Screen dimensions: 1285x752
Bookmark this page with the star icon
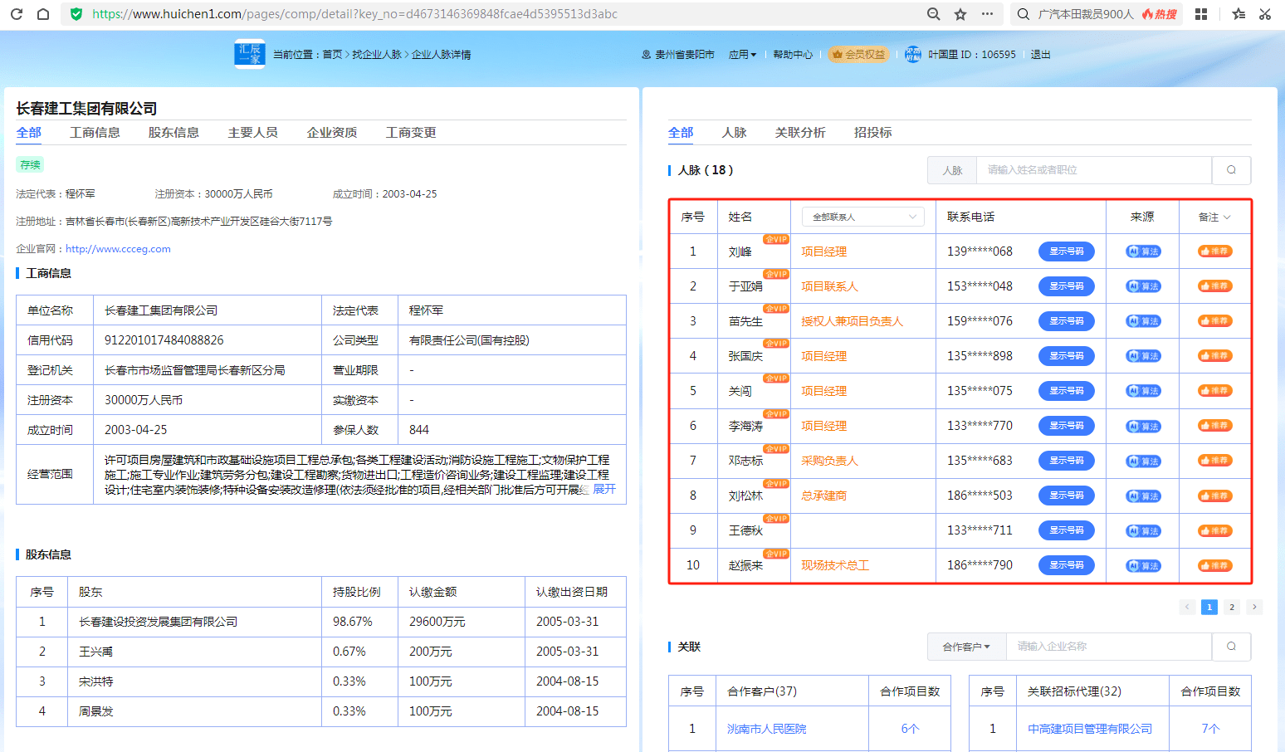pyautogui.click(x=960, y=14)
